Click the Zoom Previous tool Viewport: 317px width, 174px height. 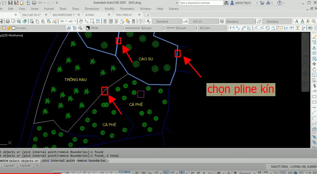(98, 21)
